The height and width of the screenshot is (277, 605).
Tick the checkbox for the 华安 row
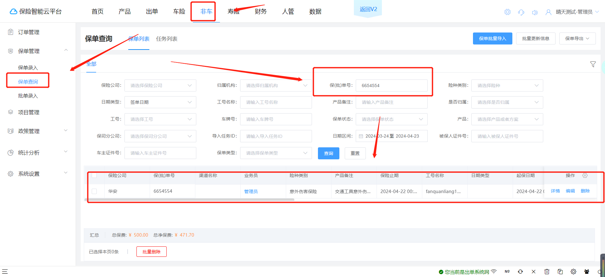pos(94,191)
